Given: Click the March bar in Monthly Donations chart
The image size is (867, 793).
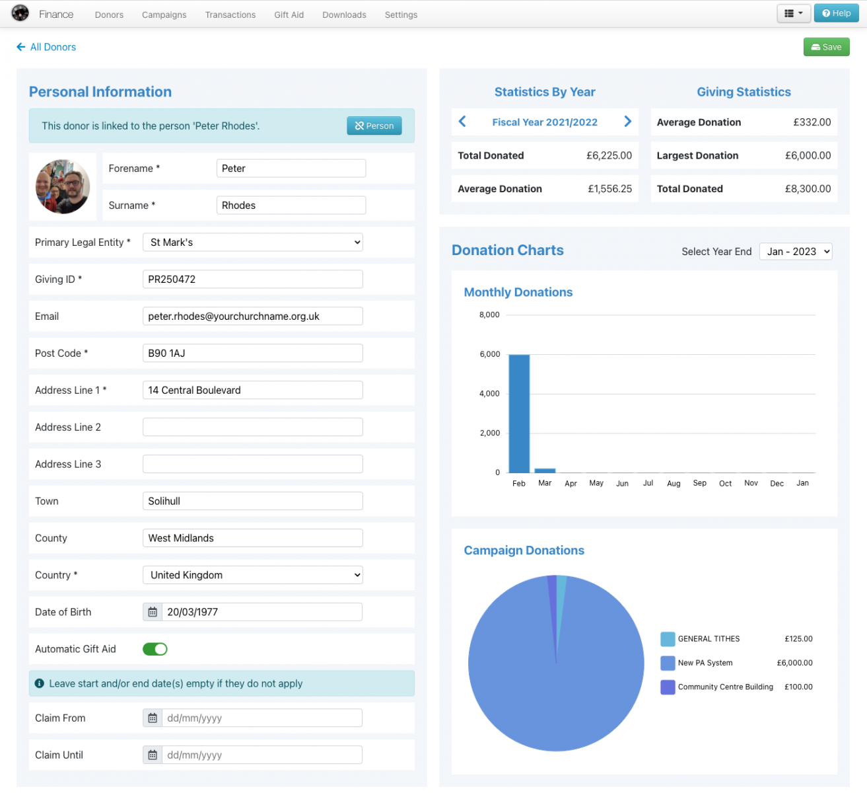Looking at the screenshot, I should tap(545, 471).
